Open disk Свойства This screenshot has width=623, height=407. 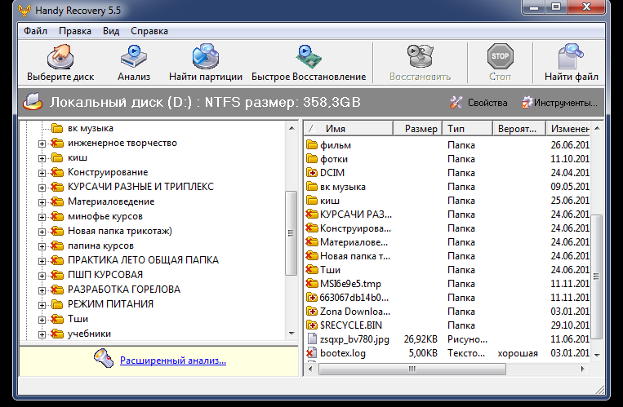coord(478,103)
